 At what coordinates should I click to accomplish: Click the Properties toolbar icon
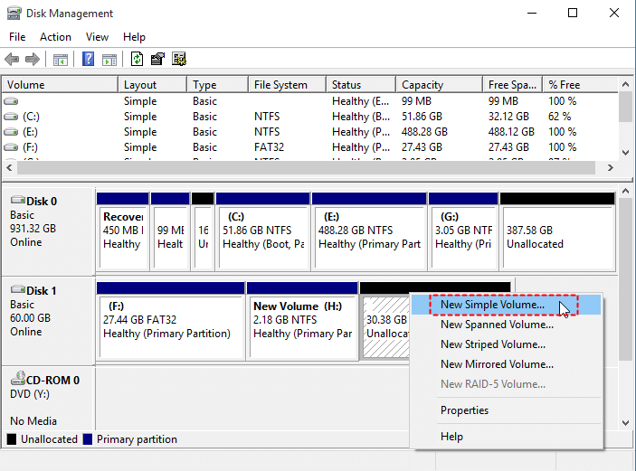pyautogui.click(x=157, y=59)
